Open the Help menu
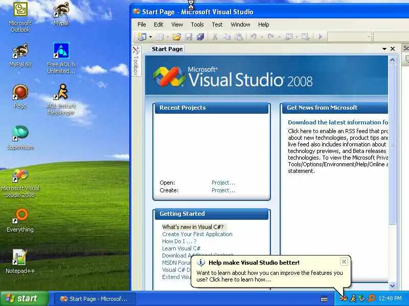Image resolution: width=409 pixels, height=306 pixels. [263, 24]
